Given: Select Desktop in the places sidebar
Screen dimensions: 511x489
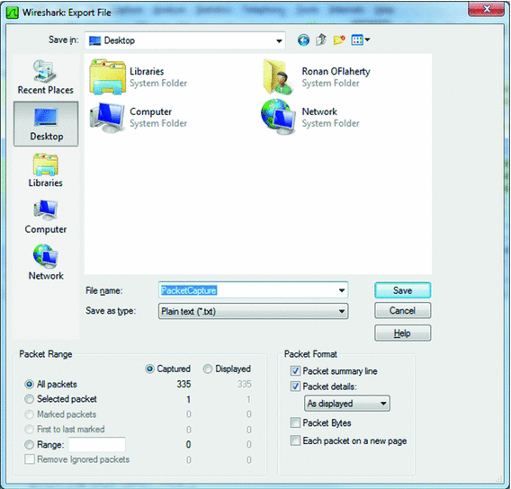Looking at the screenshot, I should pos(46,124).
